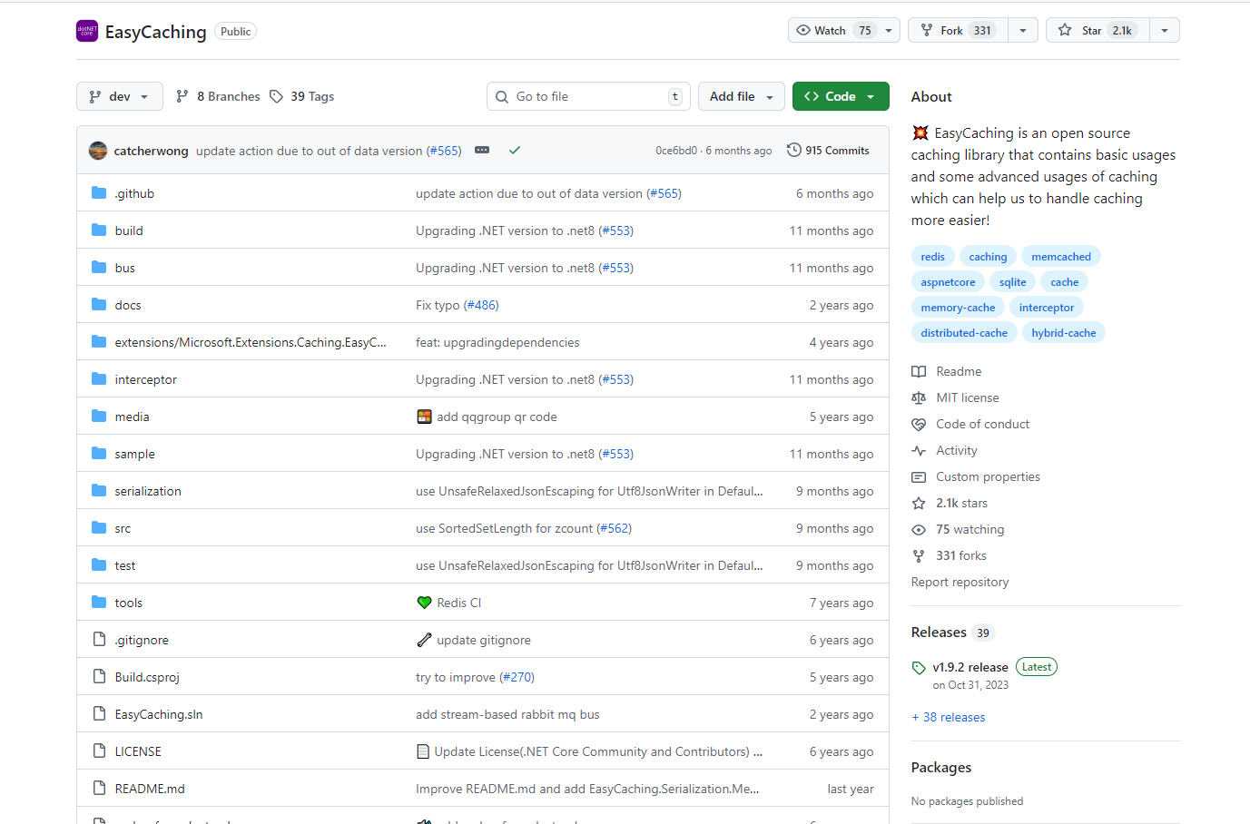The width and height of the screenshot is (1250, 824).
Task: Open the test folder
Action: click(125, 565)
